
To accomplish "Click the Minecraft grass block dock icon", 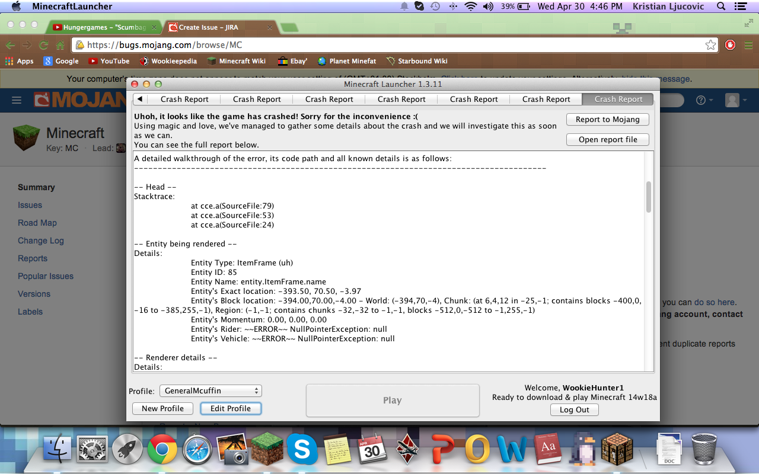I will (267, 449).
